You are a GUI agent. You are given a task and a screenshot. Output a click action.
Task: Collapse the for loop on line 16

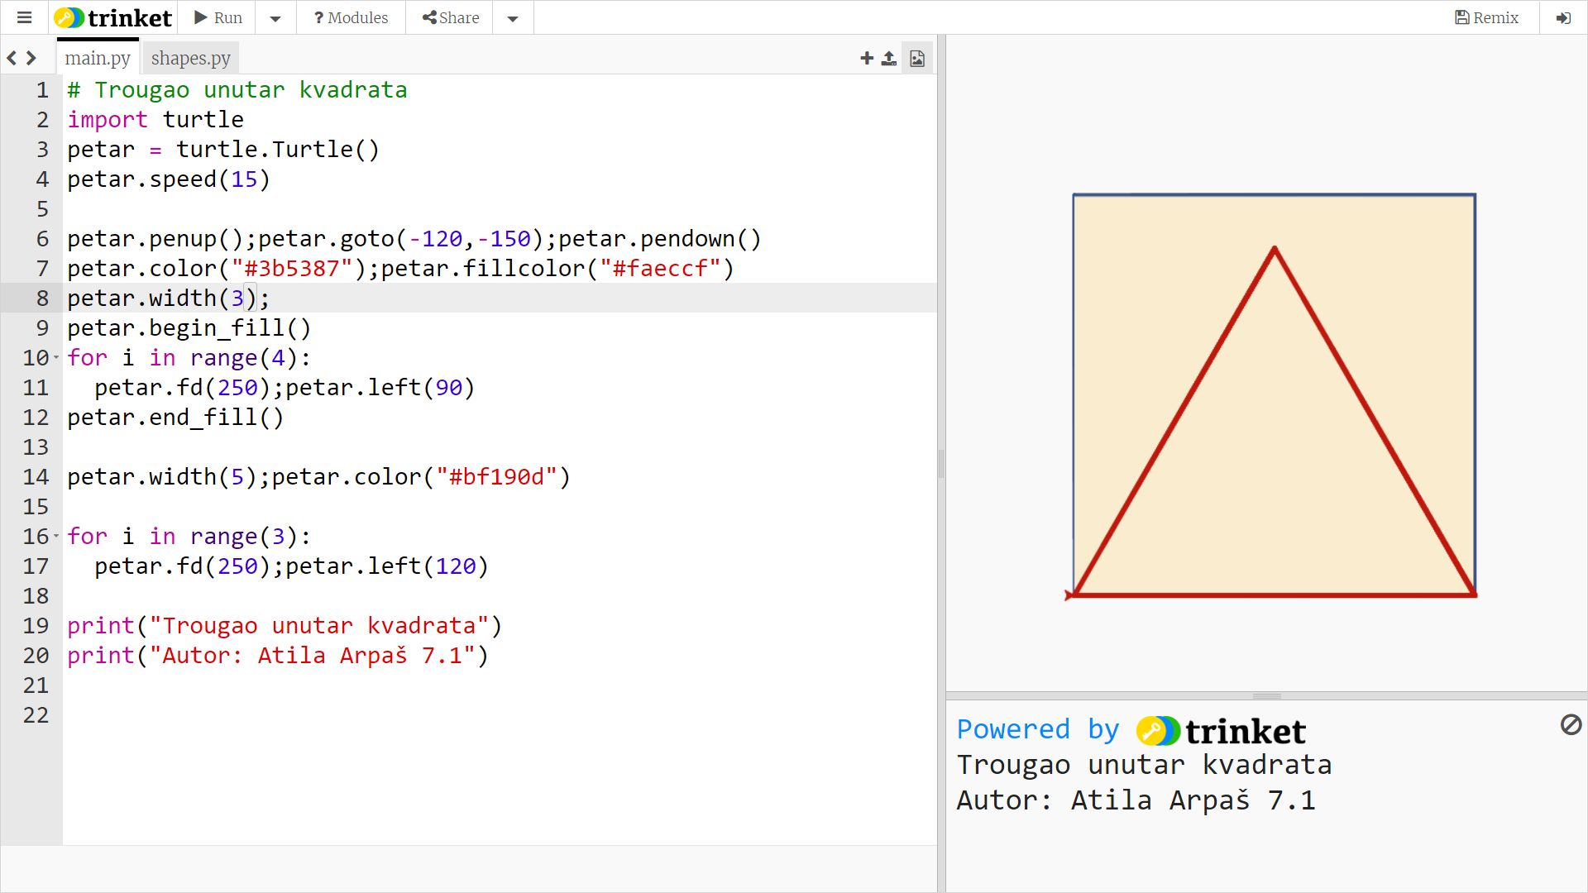pos(56,536)
